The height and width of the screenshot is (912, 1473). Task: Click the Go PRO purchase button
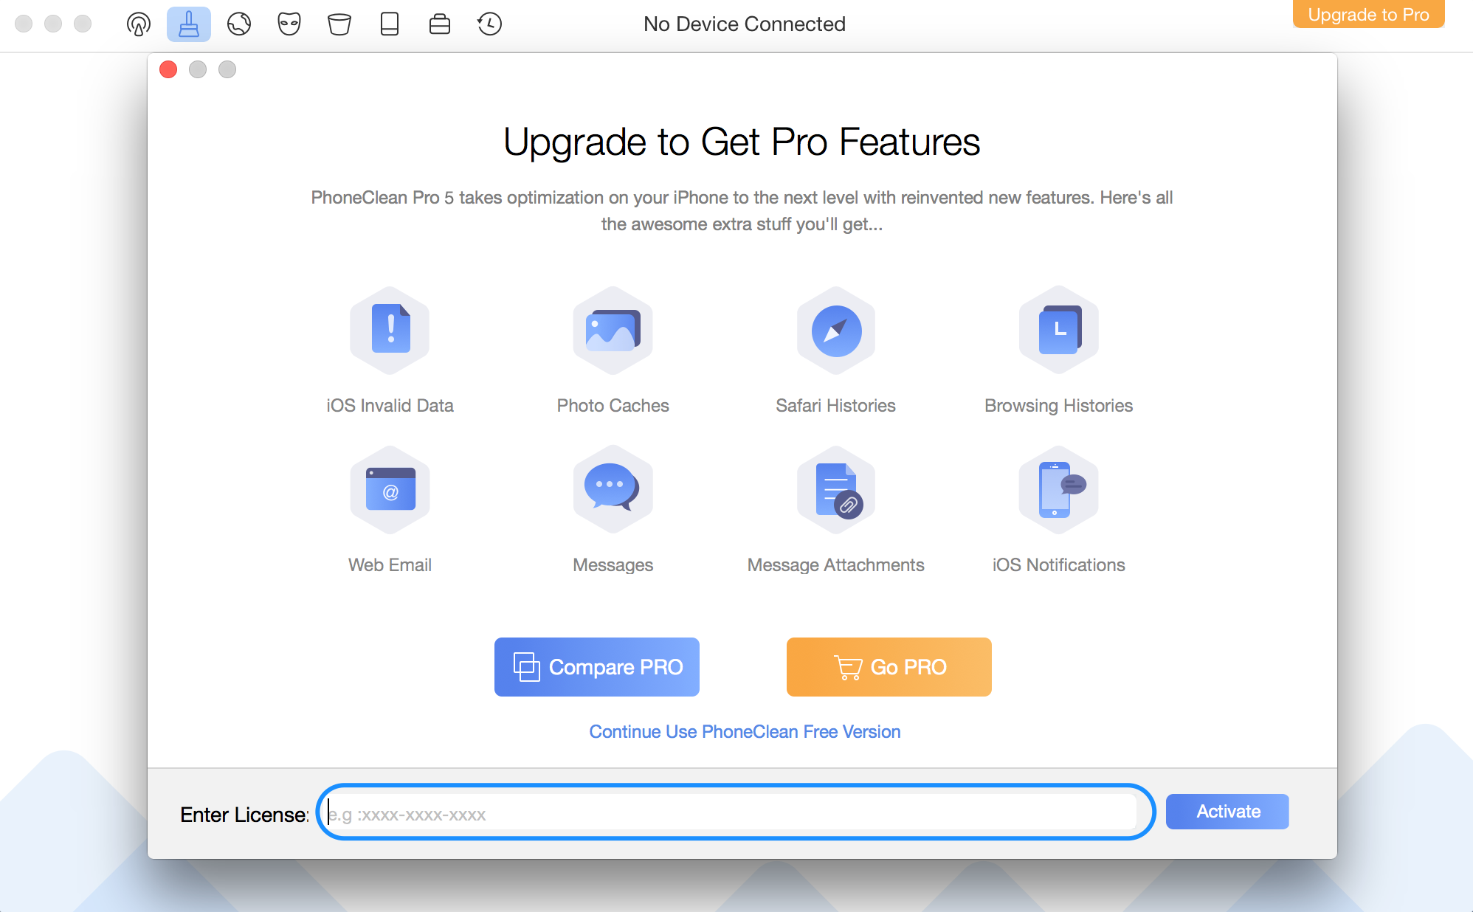(889, 666)
